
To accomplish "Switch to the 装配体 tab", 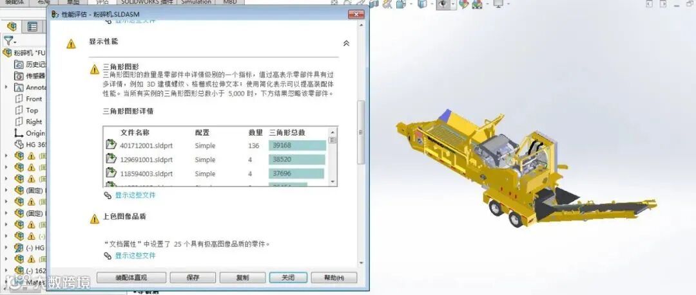I will [x=14, y=2].
